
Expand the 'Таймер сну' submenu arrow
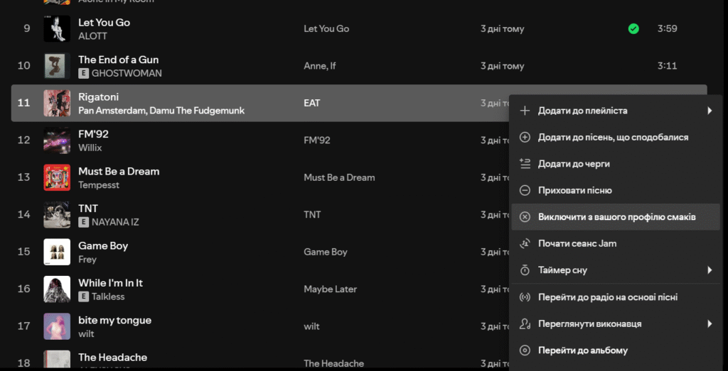click(709, 270)
